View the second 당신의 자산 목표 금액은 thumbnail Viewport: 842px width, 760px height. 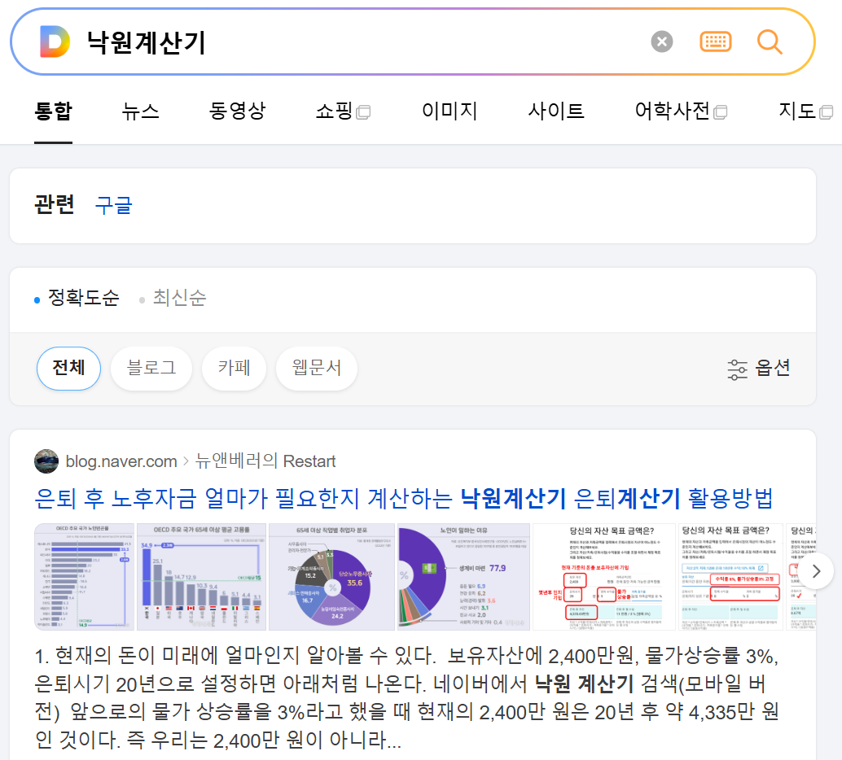(730, 576)
